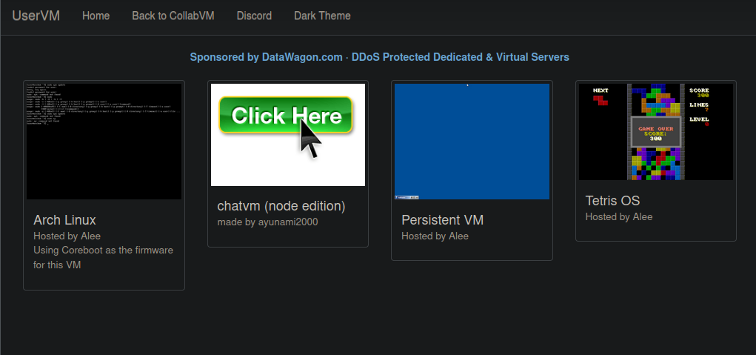756x355 pixels.
Task: Select the chatvm (node edition) title
Action: (281, 206)
